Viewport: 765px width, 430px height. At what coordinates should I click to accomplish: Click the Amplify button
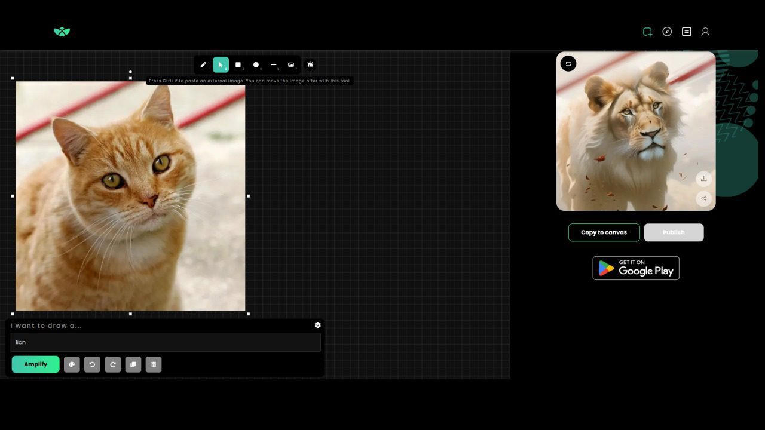click(x=35, y=364)
